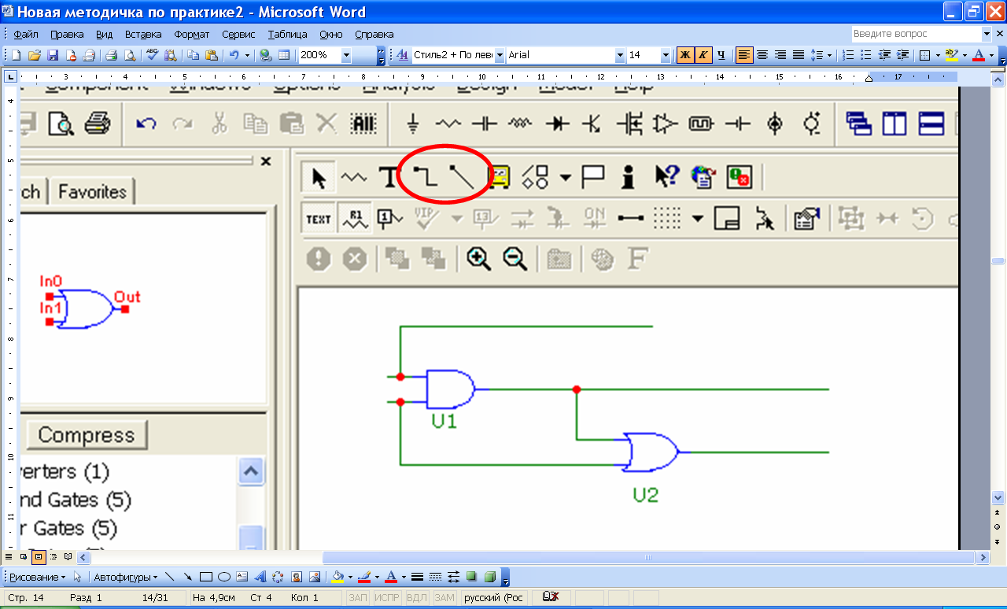Open the undo history dropdown arrow
Viewport: 1007px width, 609px height.
[x=247, y=55]
